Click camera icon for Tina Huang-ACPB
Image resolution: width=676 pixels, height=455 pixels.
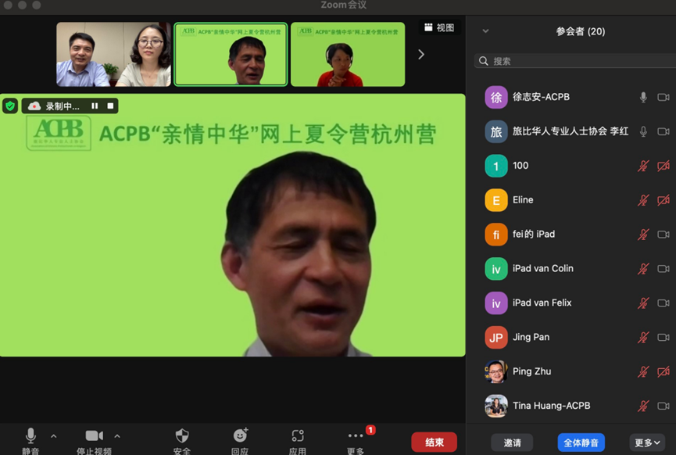coord(663,406)
